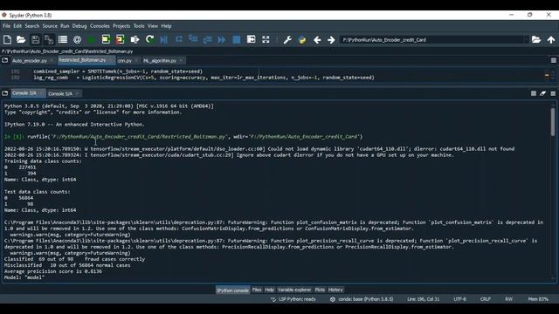Open the Edit menu

pyautogui.click(x=17, y=26)
